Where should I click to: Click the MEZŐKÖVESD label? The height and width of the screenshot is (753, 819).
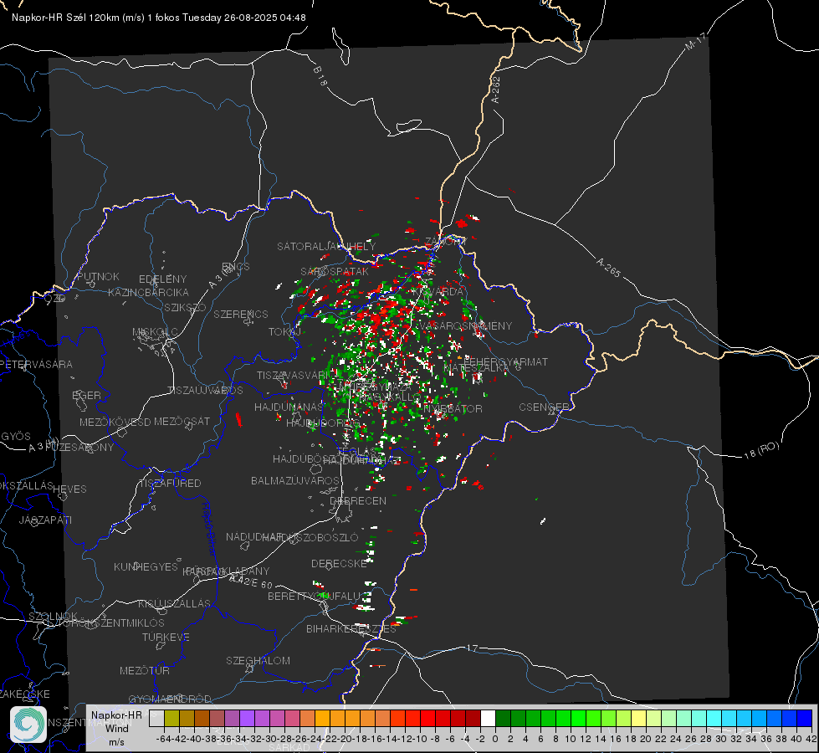point(115,422)
